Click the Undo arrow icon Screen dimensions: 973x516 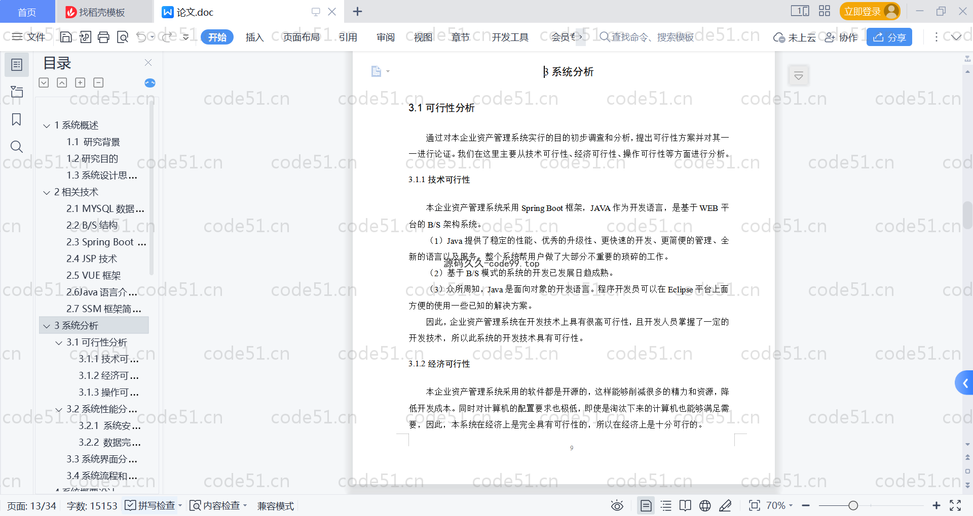coord(141,37)
